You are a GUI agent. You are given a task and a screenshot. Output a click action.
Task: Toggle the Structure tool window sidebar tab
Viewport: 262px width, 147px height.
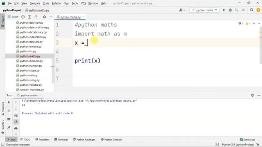pos(3,109)
